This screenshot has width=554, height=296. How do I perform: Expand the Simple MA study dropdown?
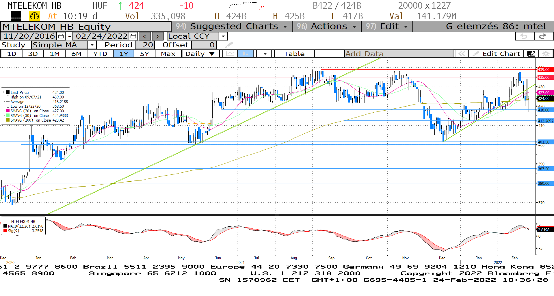point(92,45)
